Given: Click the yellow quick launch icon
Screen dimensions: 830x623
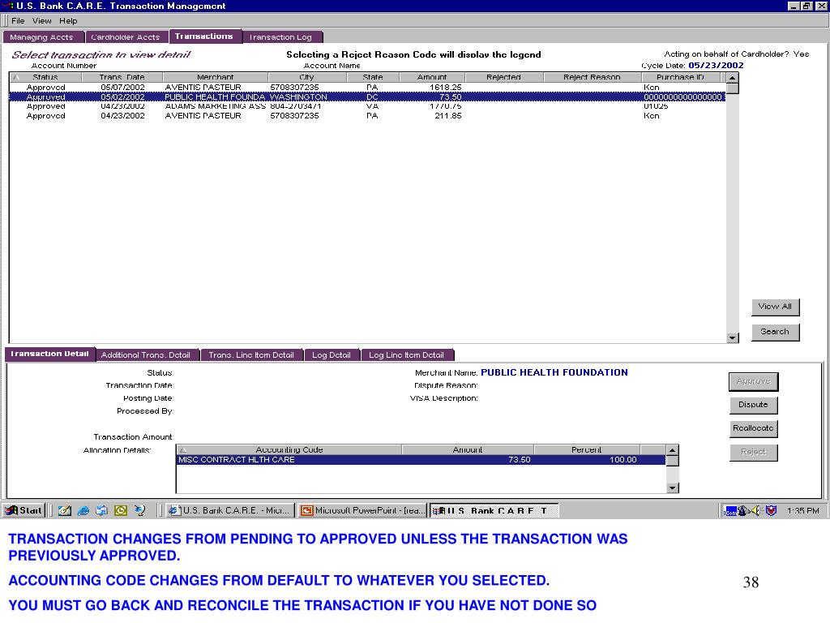Looking at the screenshot, I should pyautogui.click(x=121, y=511).
